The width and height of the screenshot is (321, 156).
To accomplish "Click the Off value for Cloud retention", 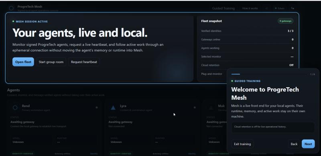I will 291,65.
